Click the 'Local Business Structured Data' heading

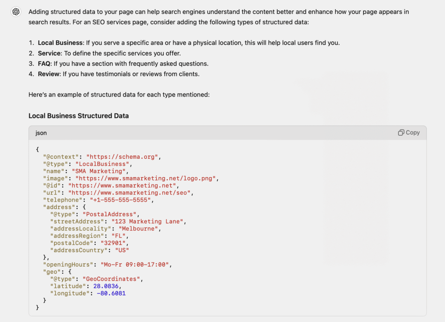point(79,116)
